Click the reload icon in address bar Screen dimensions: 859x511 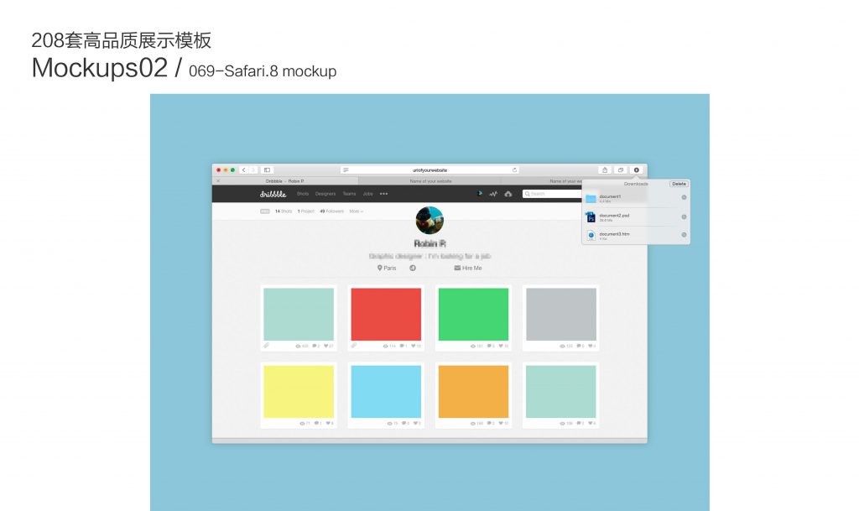(x=514, y=169)
